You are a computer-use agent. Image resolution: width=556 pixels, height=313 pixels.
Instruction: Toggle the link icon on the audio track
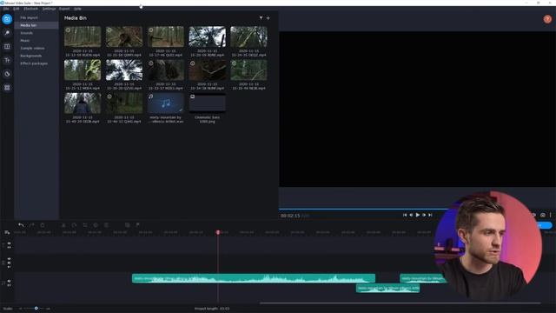pos(9,285)
